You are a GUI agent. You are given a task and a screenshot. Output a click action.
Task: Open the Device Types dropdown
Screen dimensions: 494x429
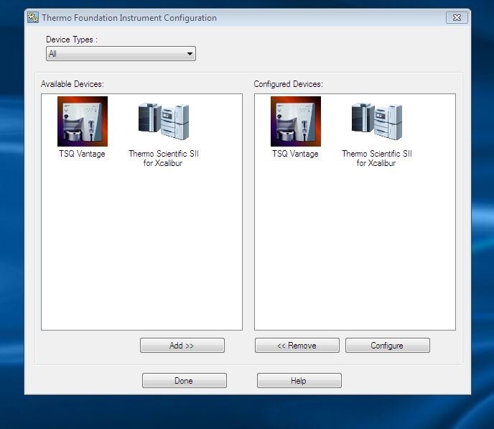pyautogui.click(x=121, y=54)
